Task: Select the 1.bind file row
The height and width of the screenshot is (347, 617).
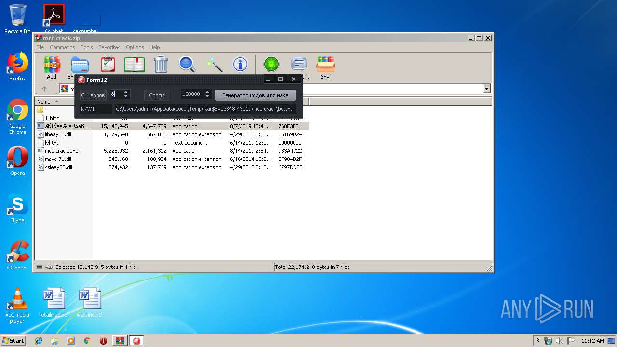Action: coord(173,118)
